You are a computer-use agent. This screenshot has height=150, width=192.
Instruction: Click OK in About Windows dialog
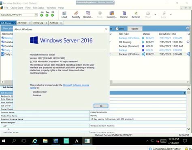pyautogui.click(x=101, y=106)
